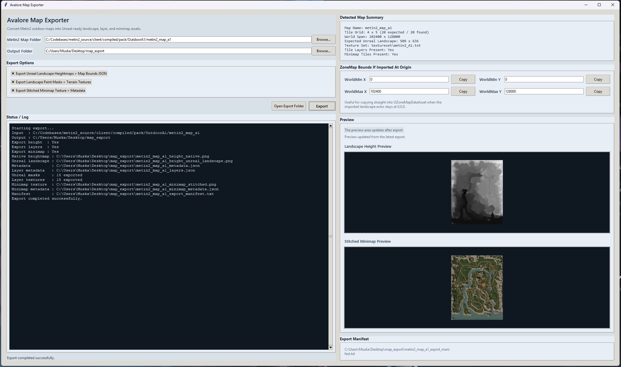Copy the WorldMax X value
Screen dimensions: 621x367
coord(463,91)
